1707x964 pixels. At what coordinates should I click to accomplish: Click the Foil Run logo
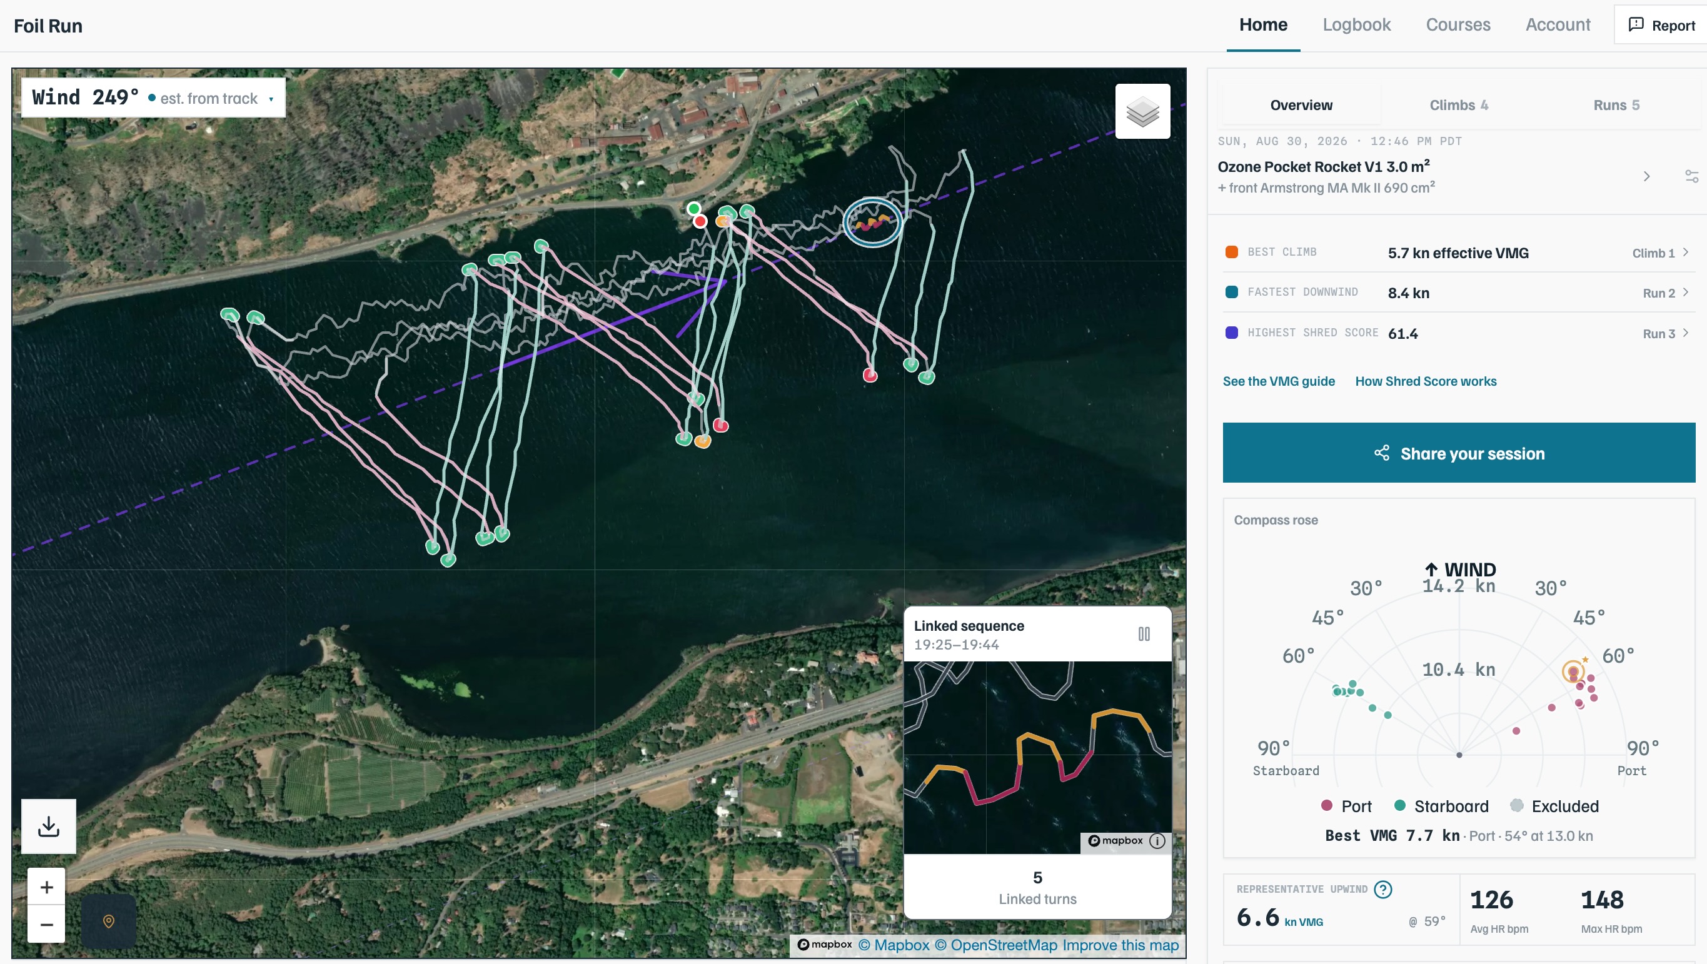[x=48, y=26]
